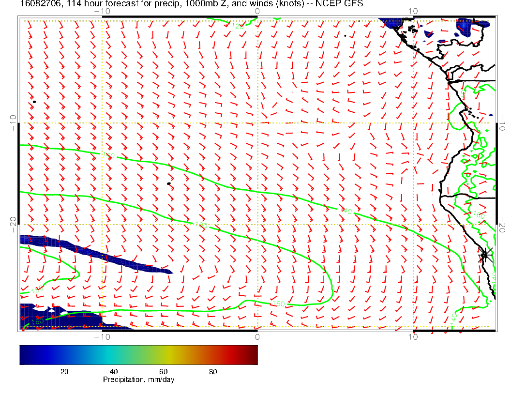The width and height of the screenshot is (511, 395).
Task: Click the '120' contour label
Action: pos(237,26)
